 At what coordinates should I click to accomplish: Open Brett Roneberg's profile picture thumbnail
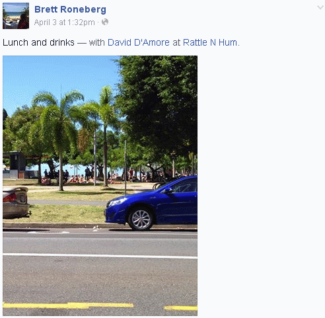pos(16,16)
